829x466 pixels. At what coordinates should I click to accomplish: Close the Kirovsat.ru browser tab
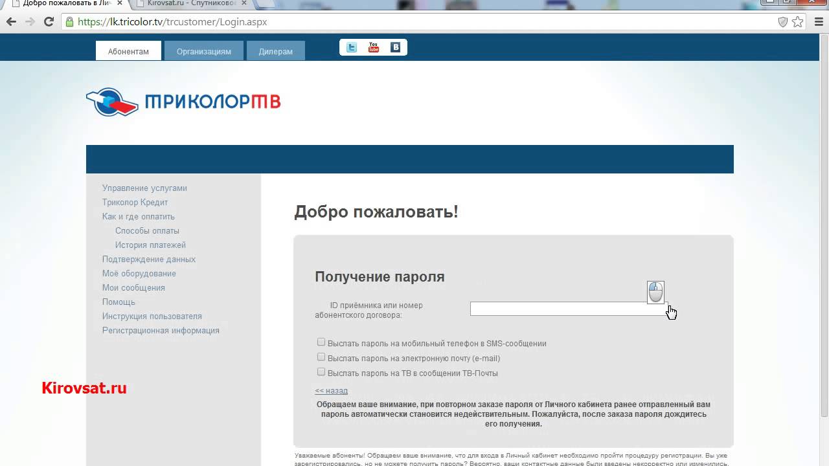click(x=244, y=3)
